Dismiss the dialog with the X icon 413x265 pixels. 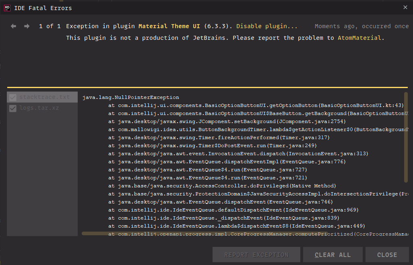[x=405, y=7]
